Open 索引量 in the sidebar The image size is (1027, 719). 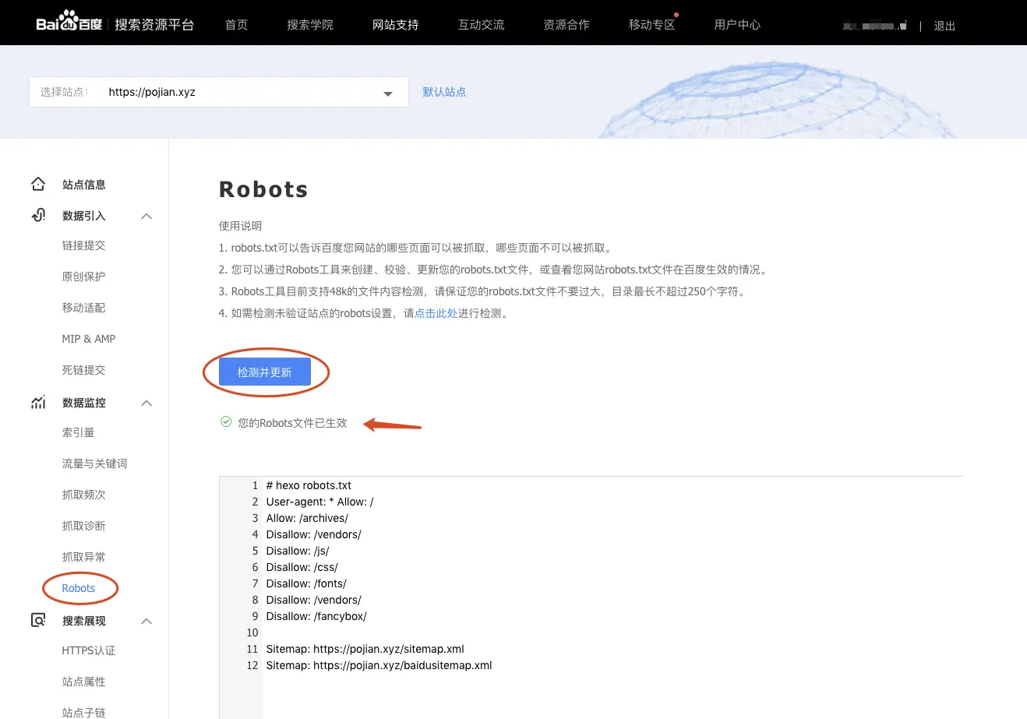(x=79, y=432)
